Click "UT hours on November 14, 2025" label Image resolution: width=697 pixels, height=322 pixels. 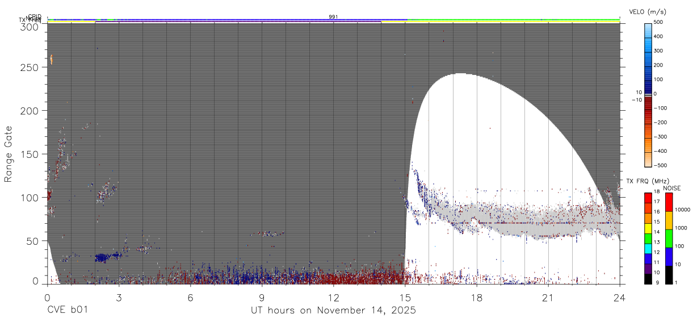[x=334, y=311]
